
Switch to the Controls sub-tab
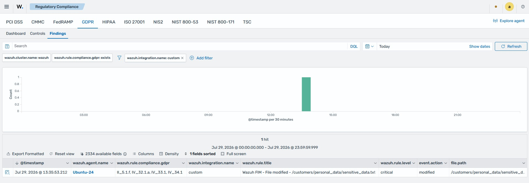coord(38,33)
